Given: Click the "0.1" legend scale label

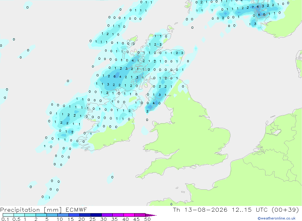Looking at the screenshot, I should (x=5, y=219).
